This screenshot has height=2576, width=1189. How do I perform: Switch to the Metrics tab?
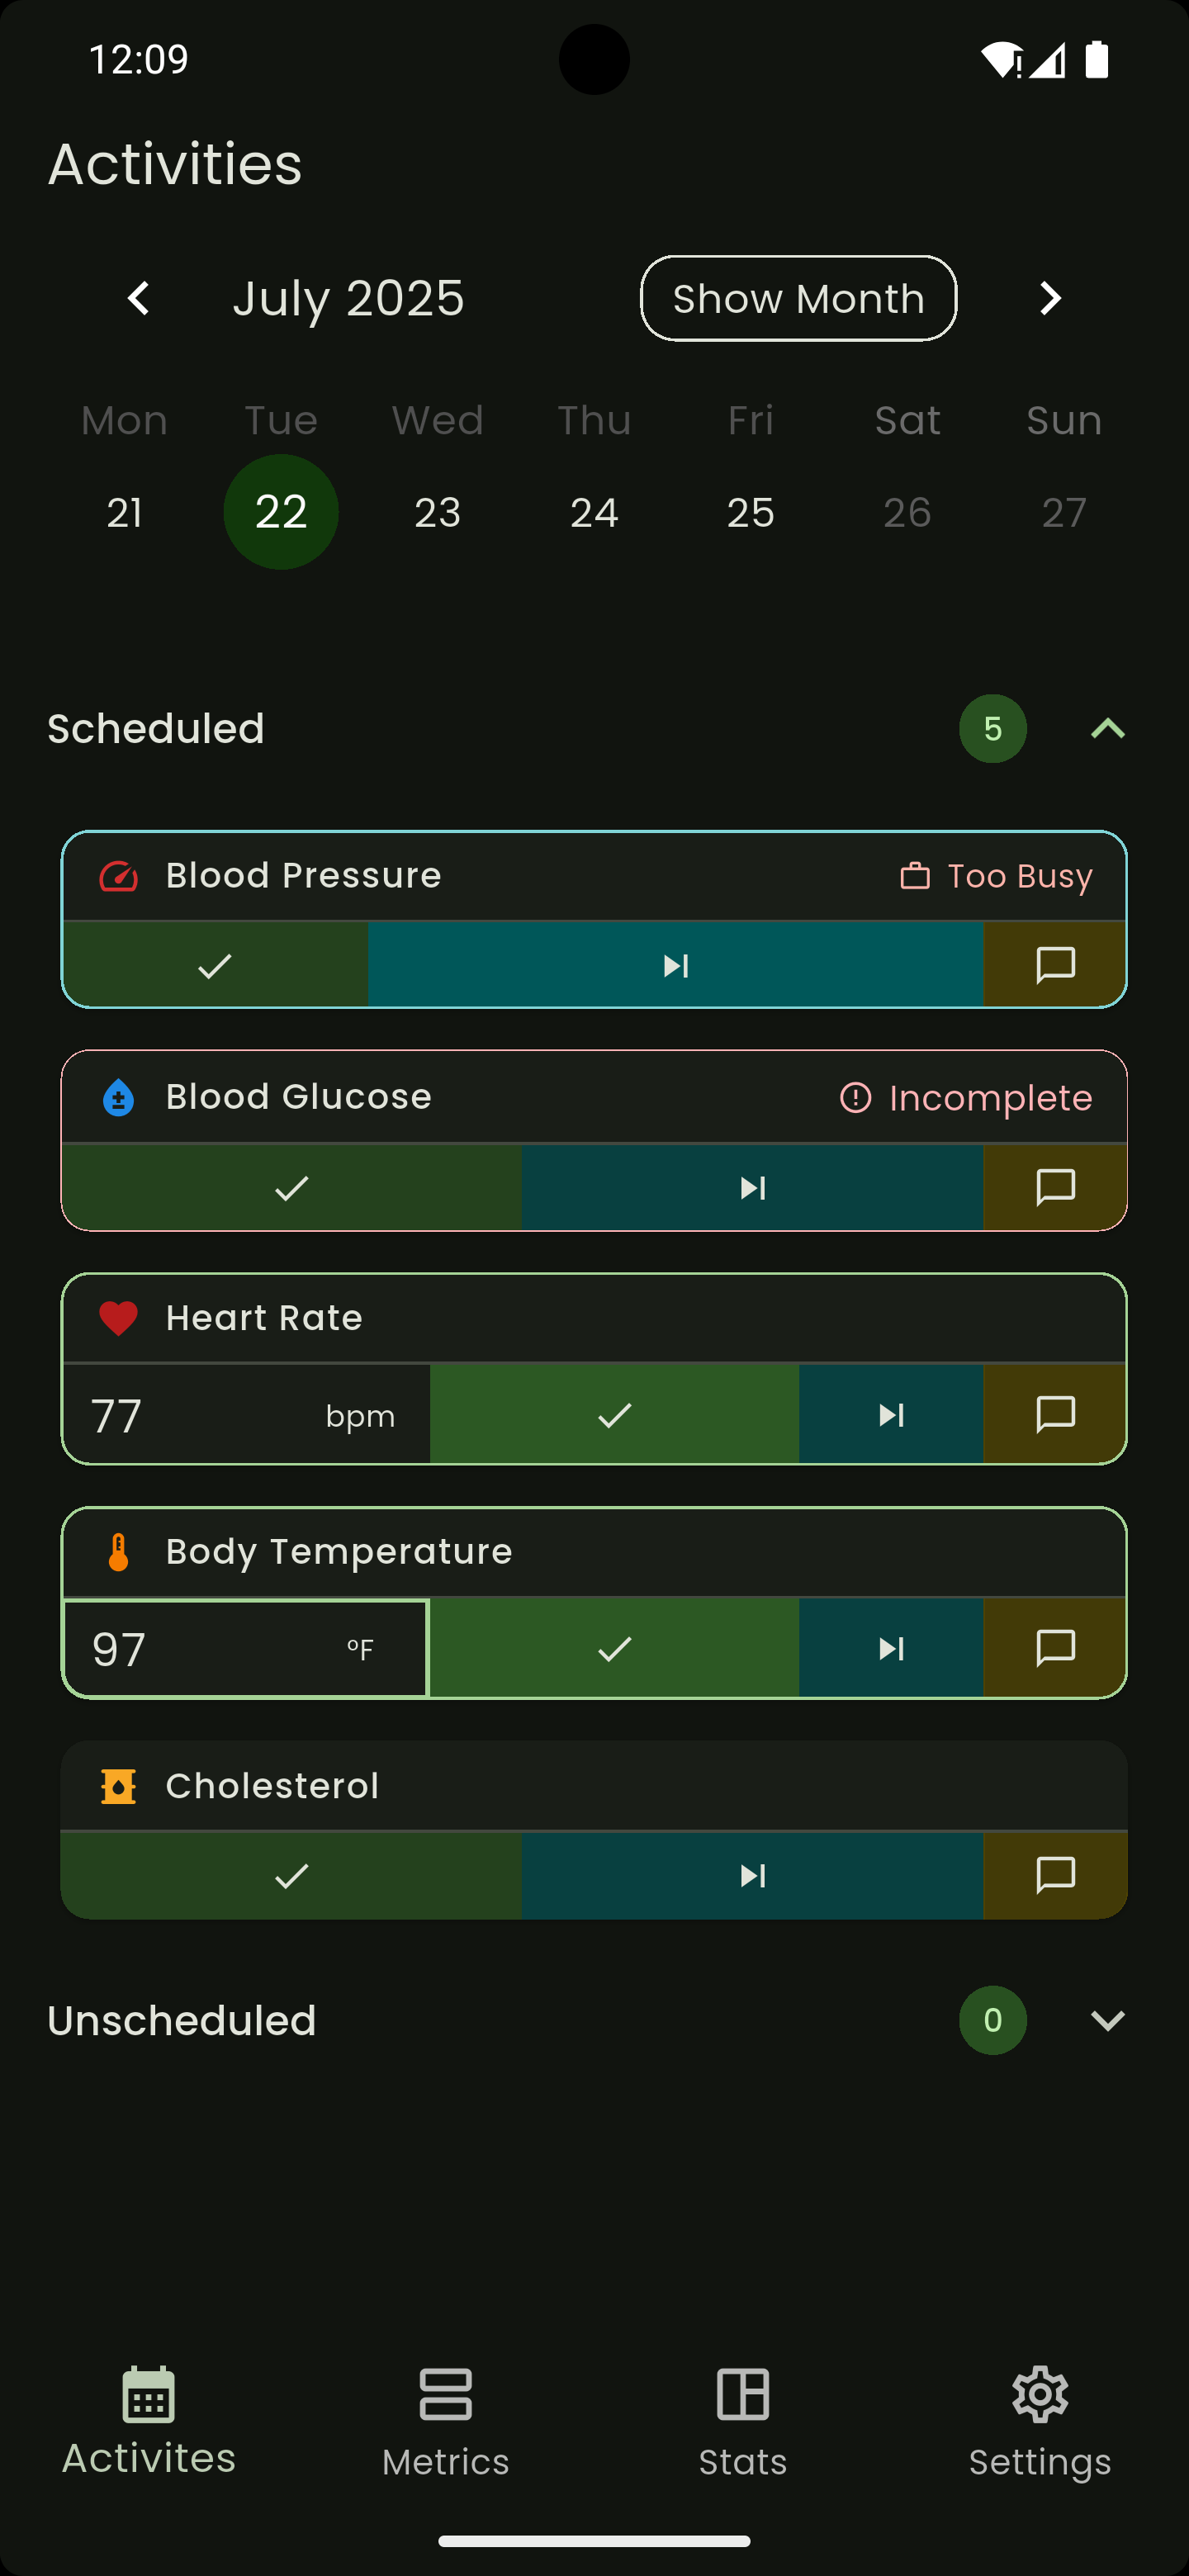pyautogui.click(x=445, y=2420)
